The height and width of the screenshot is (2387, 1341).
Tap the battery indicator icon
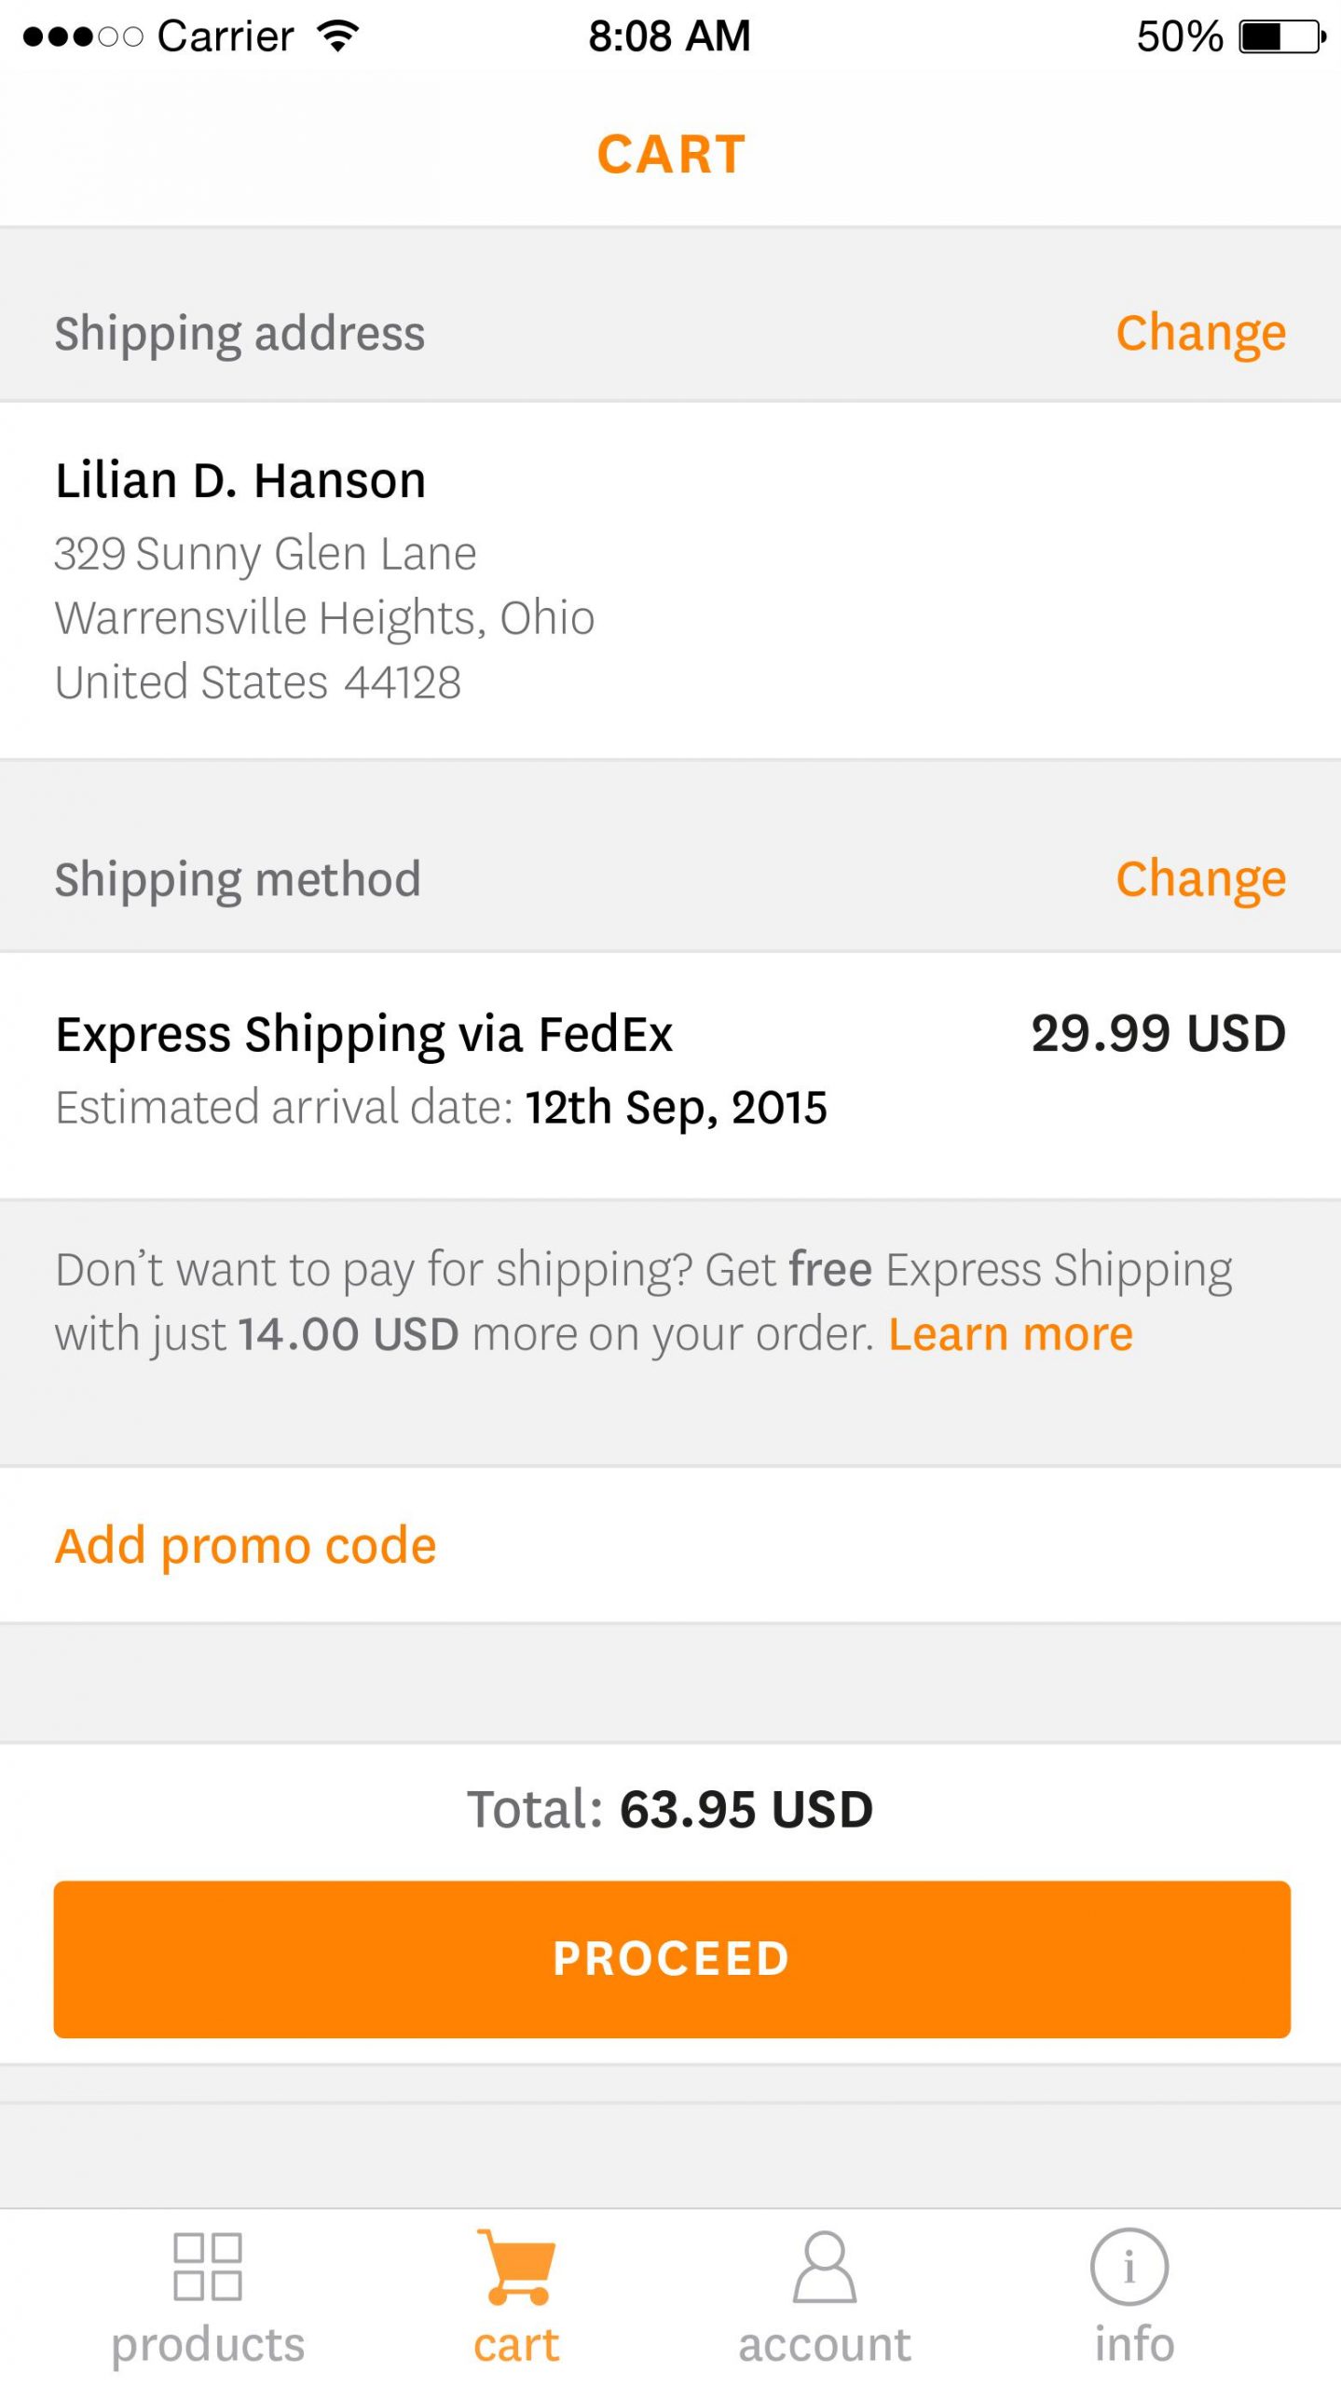(1282, 37)
